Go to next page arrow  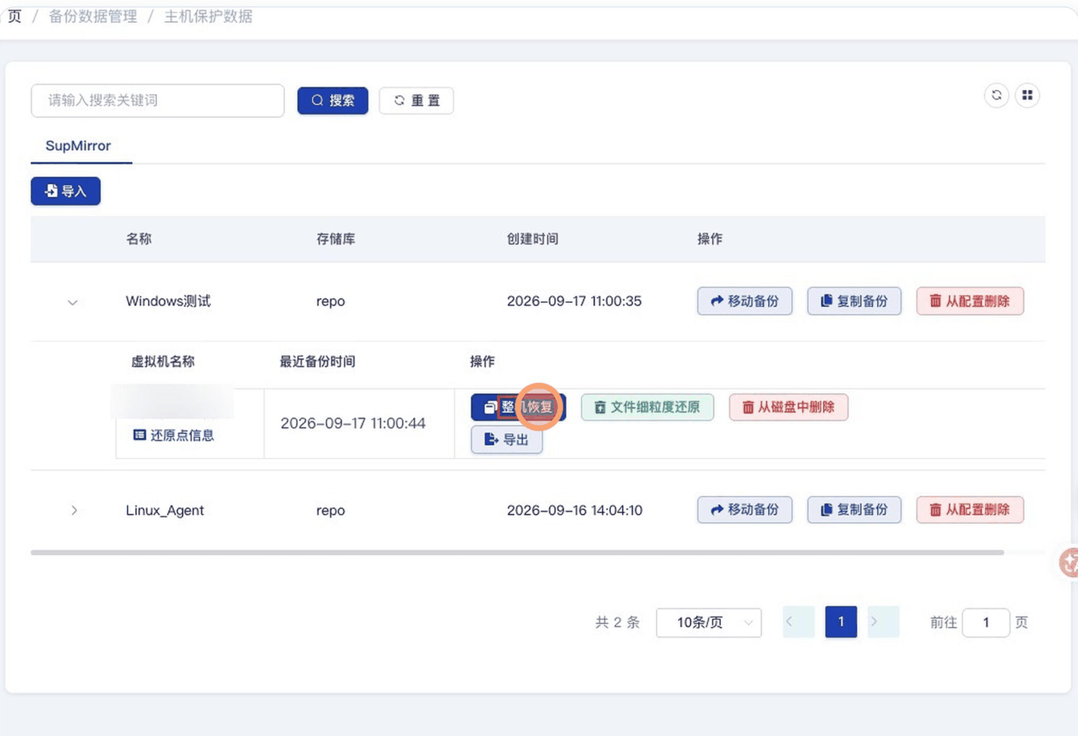click(883, 622)
